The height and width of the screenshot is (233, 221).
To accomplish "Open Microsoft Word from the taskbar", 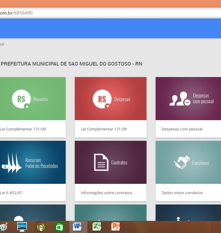I will [x=78, y=227].
